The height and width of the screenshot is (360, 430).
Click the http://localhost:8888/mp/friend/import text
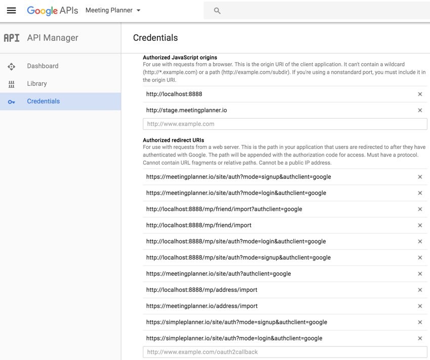[x=199, y=225]
